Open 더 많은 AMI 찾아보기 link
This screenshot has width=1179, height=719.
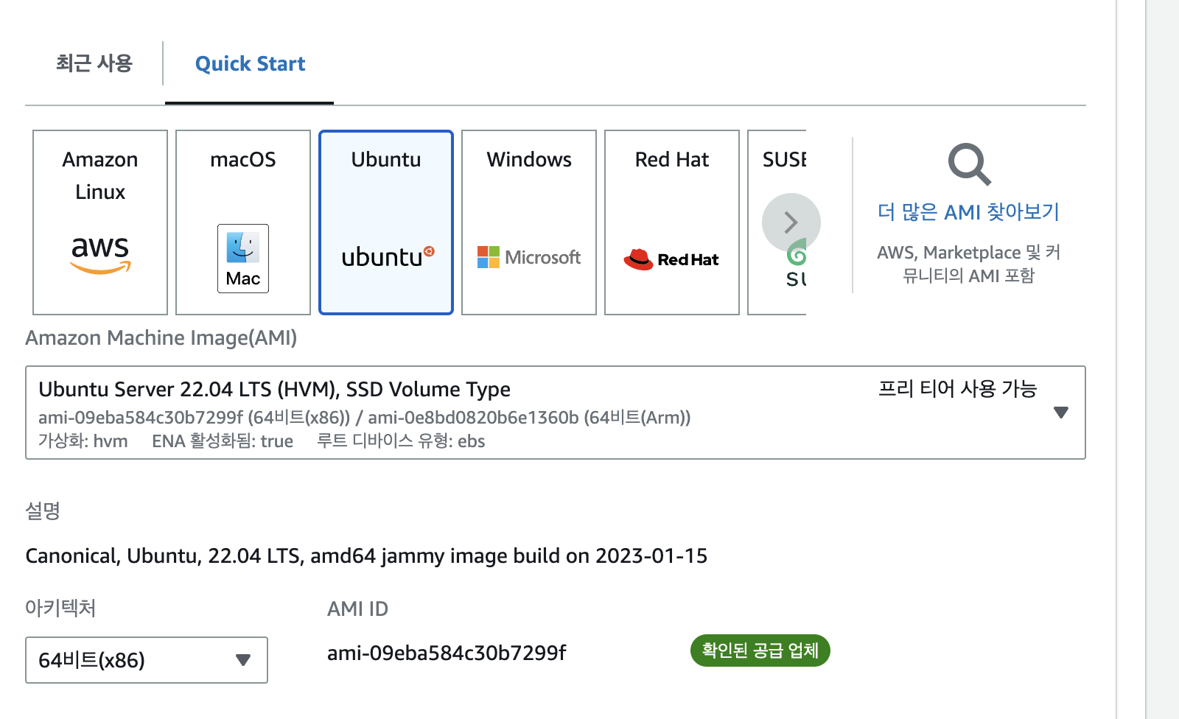click(x=968, y=212)
